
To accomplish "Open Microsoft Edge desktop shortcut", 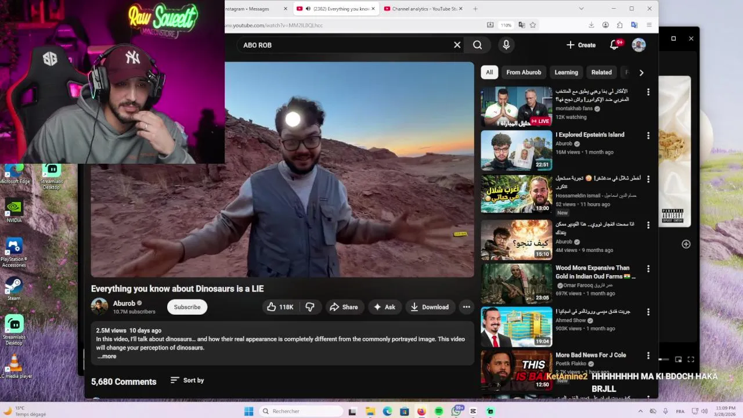I will click(15, 174).
